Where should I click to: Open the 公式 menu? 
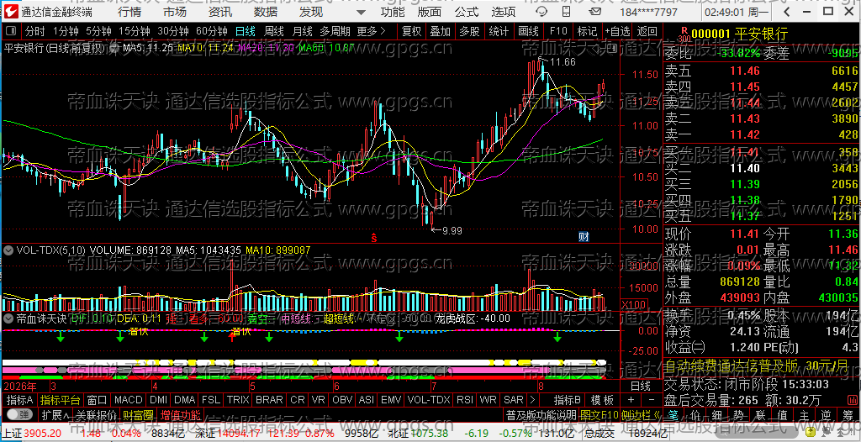pos(467,12)
